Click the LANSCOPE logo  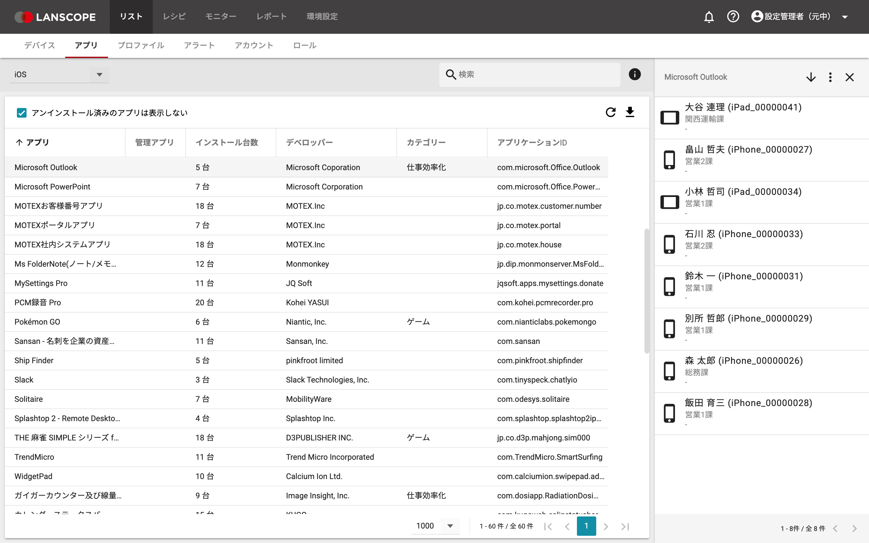pos(55,17)
